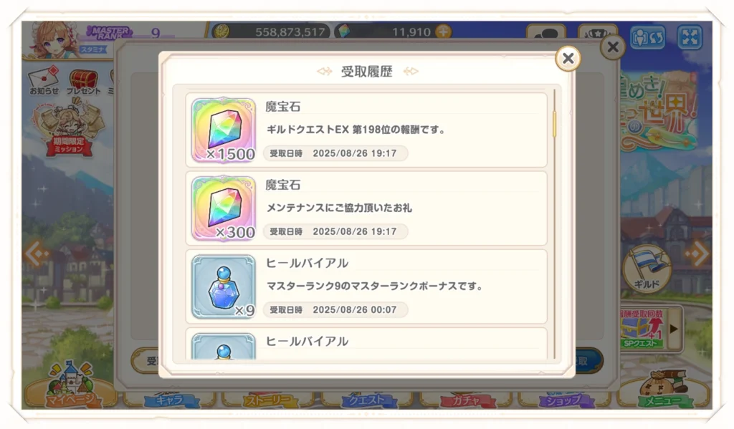Toggle the fullscreen expand icon
Screen dimensions: 734x429
point(690,37)
